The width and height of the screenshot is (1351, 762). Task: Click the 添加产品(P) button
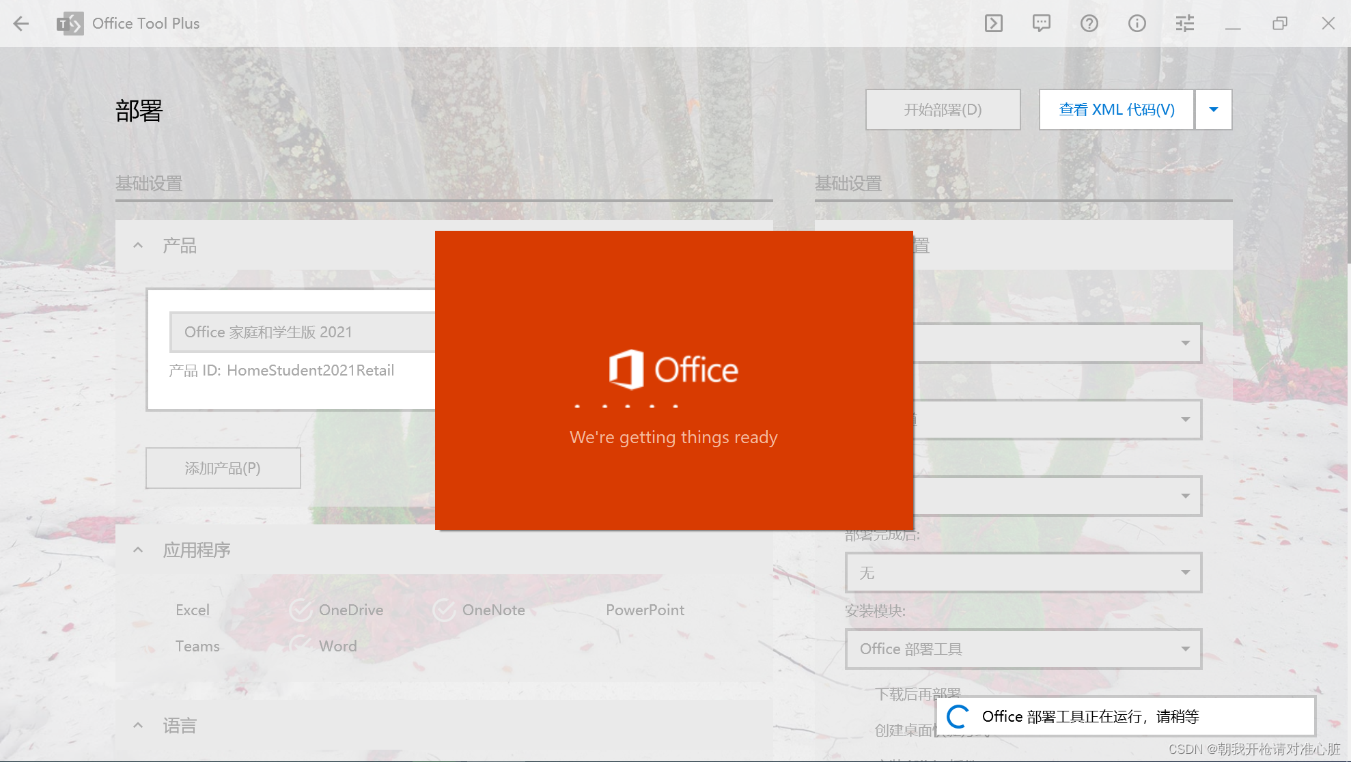pyautogui.click(x=223, y=468)
